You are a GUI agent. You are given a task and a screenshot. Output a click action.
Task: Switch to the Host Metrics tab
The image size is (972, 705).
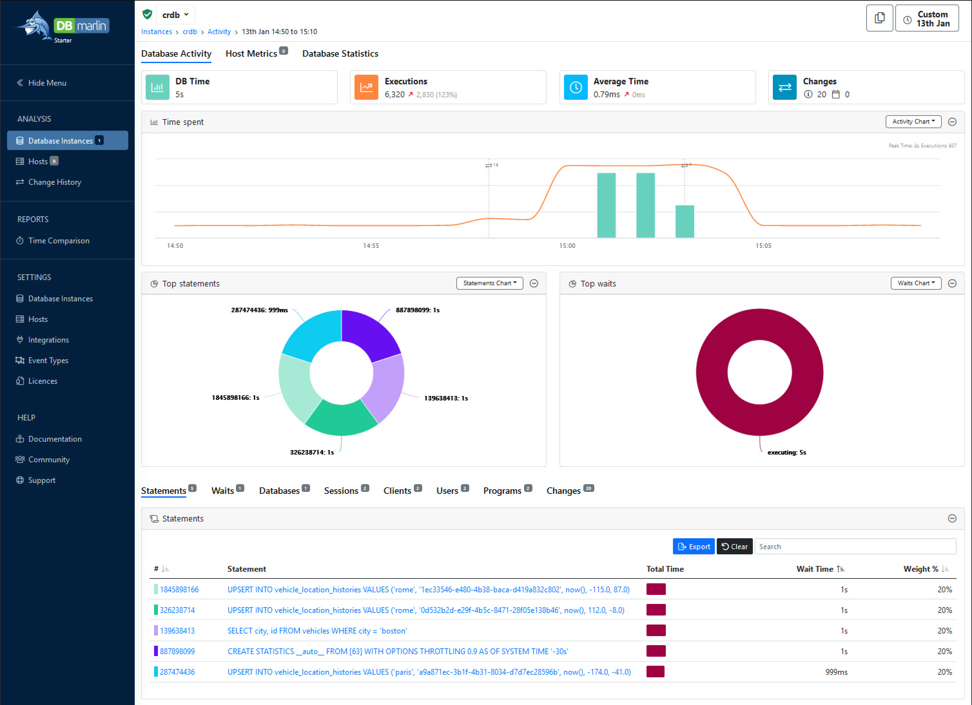252,53
